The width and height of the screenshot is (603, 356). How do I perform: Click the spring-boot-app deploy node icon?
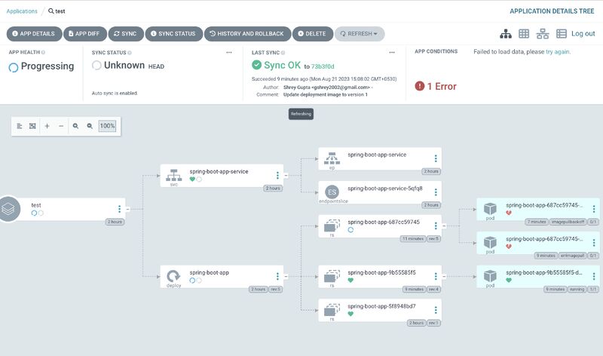pyautogui.click(x=173, y=275)
